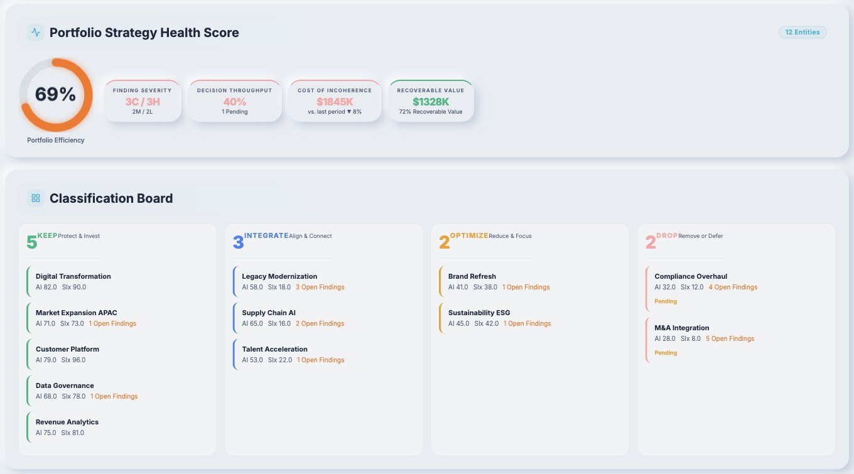View Market Expansion APAC's 1 Open Findings

tap(112, 324)
